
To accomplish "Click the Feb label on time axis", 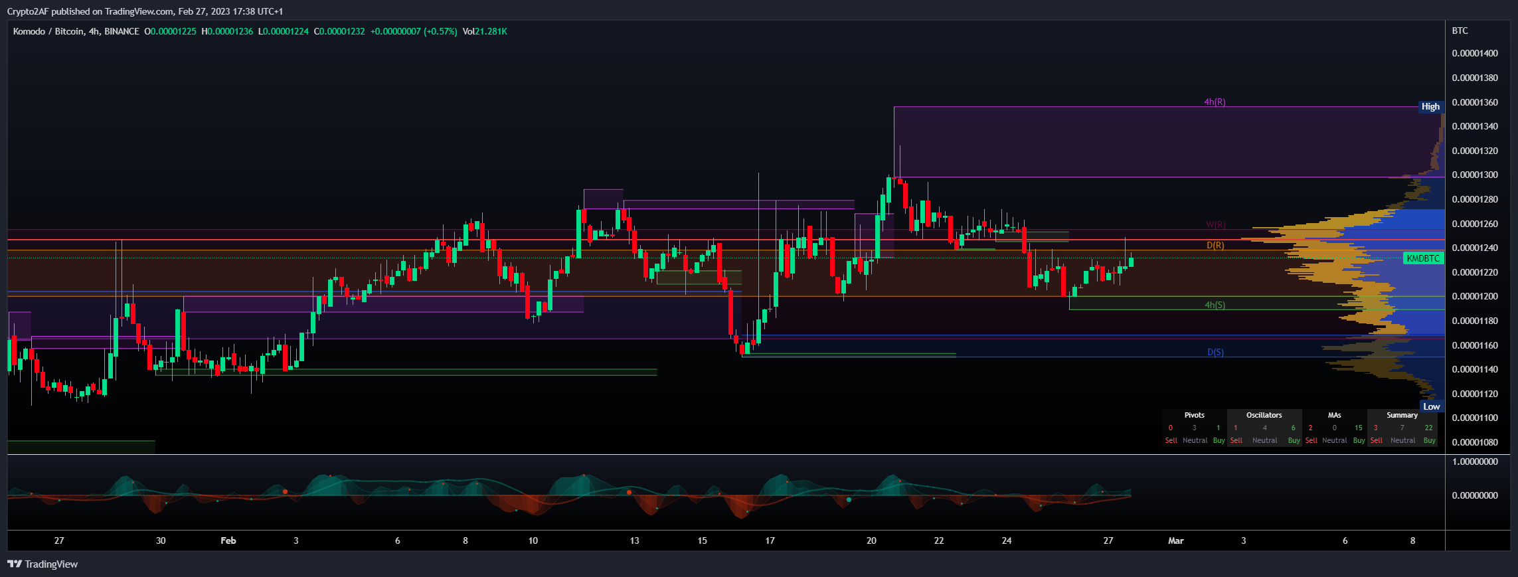I will pyautogui.click(x=228, y=540).
